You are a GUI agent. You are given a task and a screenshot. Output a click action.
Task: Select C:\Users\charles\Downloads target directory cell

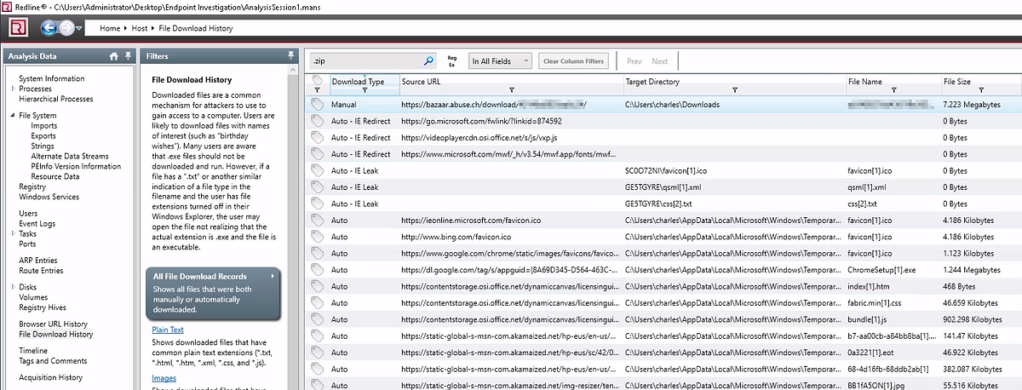pos(672,105)
